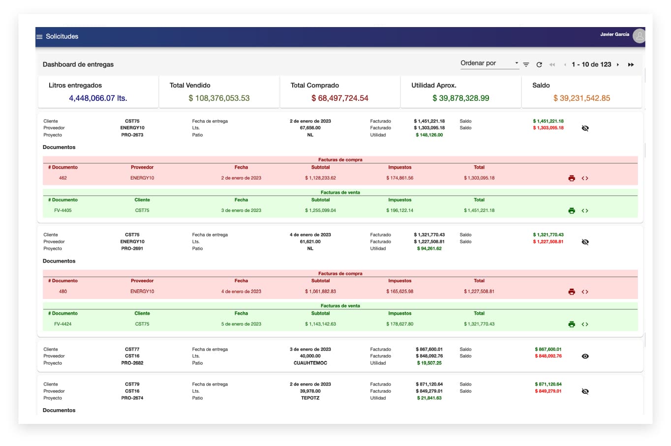Refresh the deliveries dashboard
This screenshot has width=671, height=446.
coord(539,64)
